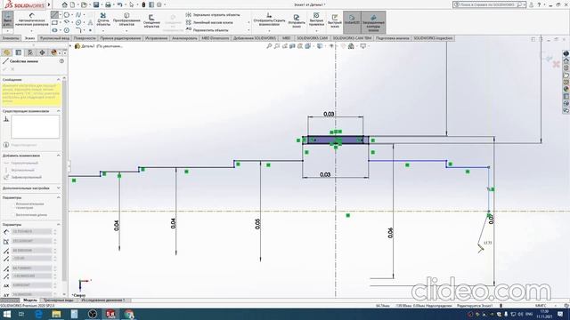Toggle the Shaded Sketch Contours button

[x=373, y=22]
